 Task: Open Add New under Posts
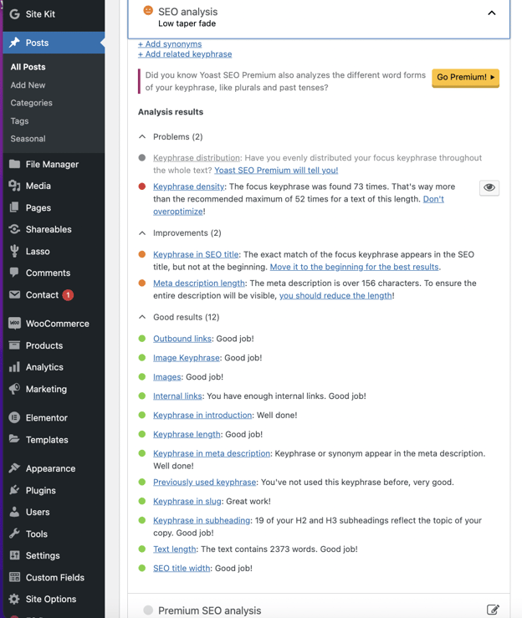pyautogui.click(x=28, y=85)
